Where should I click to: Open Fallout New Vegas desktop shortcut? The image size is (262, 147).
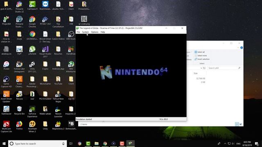pos(58,97)
